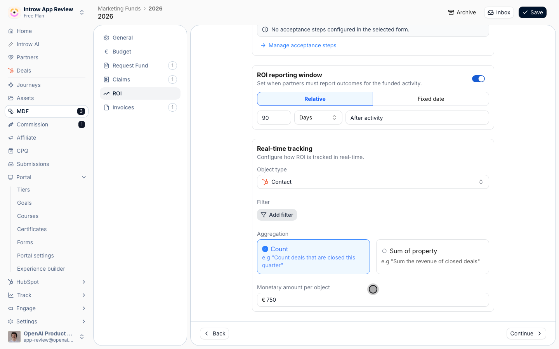The image size is (559, 349).
Task: Choose the Count aggregation option
Action: (x=313, y=257)
